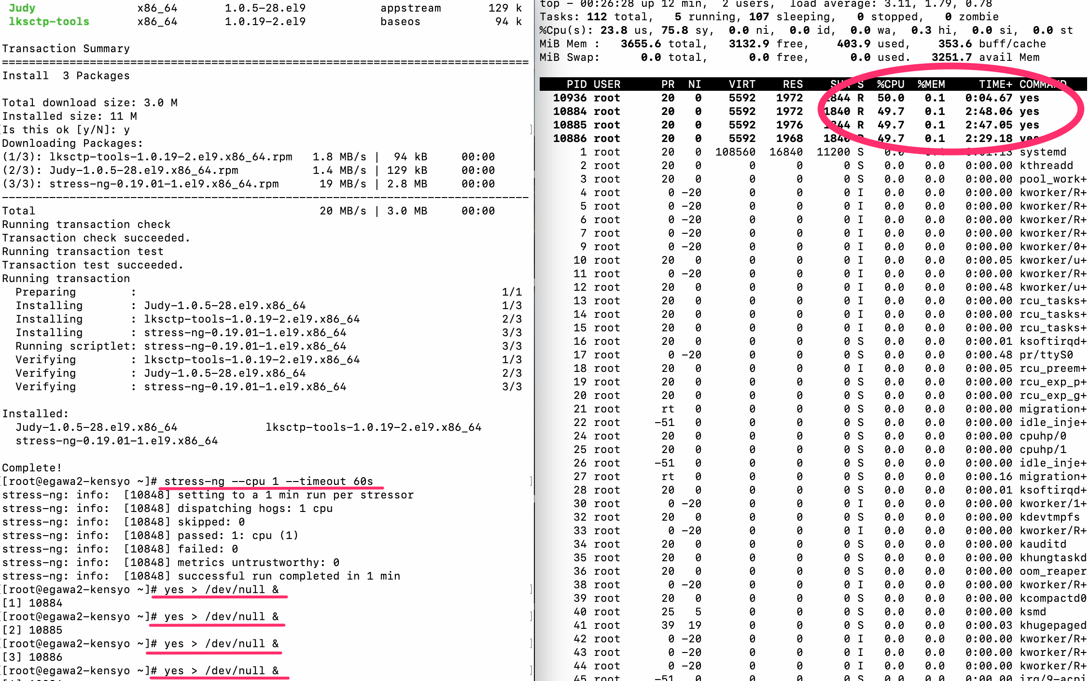Click the kthreadd process row
Image resolution: width=1090 pixels, height=681 pixels.
click(1046, 165)
